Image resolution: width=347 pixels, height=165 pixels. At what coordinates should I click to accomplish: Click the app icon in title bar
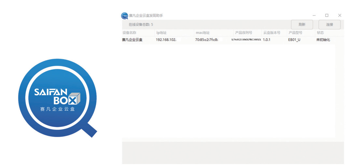click(x=125, y=16)
